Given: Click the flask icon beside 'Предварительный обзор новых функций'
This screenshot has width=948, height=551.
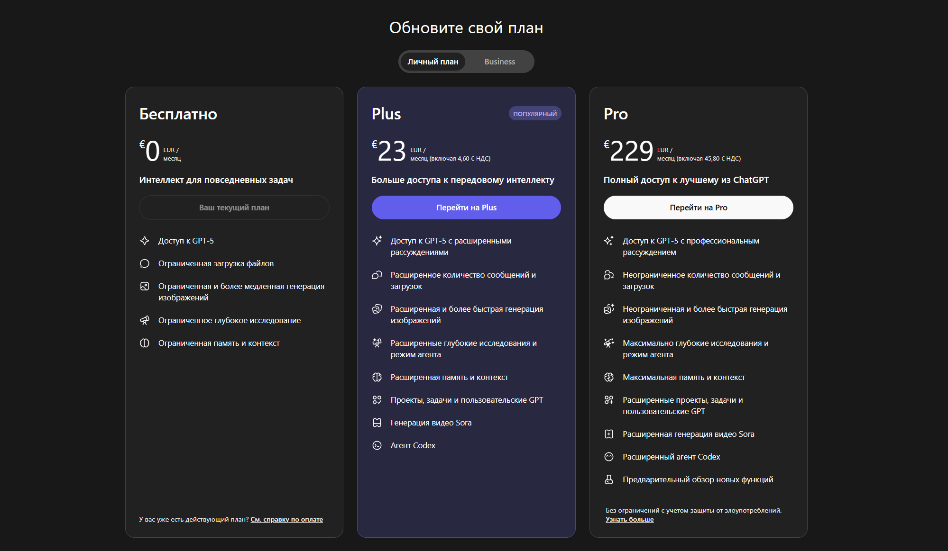Looking at the screenshot, I should [609, 479].
